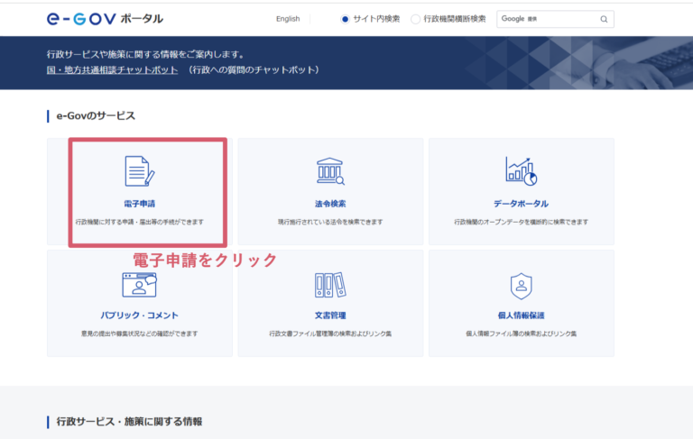Viewport: 693px width, 439px height.
Task: Select the サイト内検索 radio button
Action: pyautogui.click(x=345, y=19)
